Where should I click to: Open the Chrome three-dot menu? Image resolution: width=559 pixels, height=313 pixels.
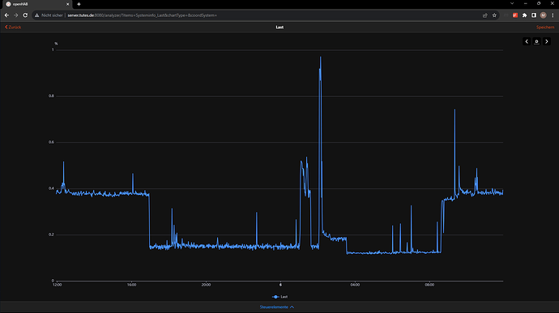tap(553, 15)
